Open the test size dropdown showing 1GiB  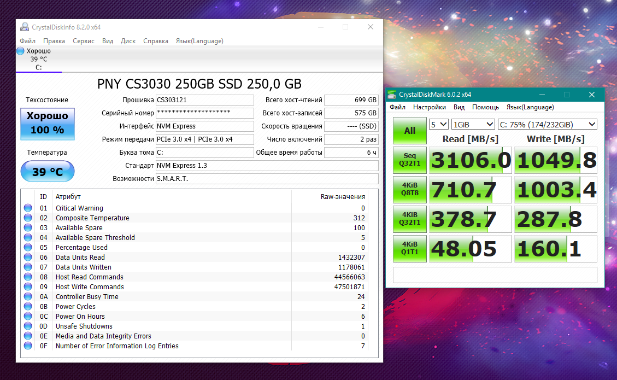[473, 125]
